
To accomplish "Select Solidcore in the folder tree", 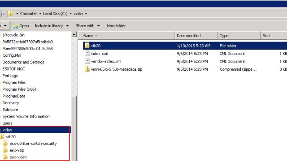I will click(x=10, y=110).
